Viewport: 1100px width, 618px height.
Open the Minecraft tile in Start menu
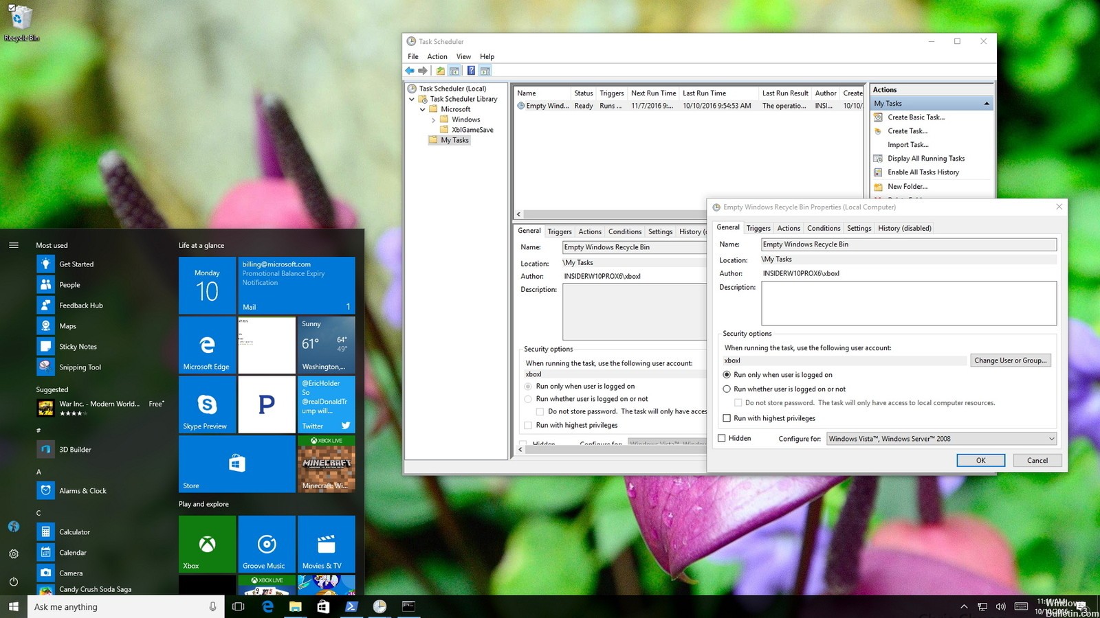click(x=327, y=463)
